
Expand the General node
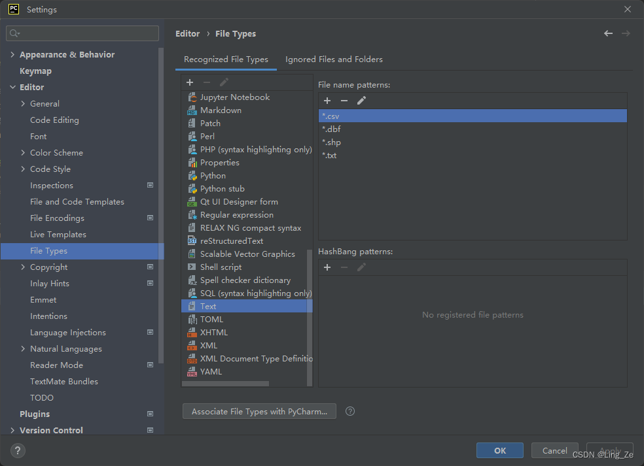[x=23, y=104]
